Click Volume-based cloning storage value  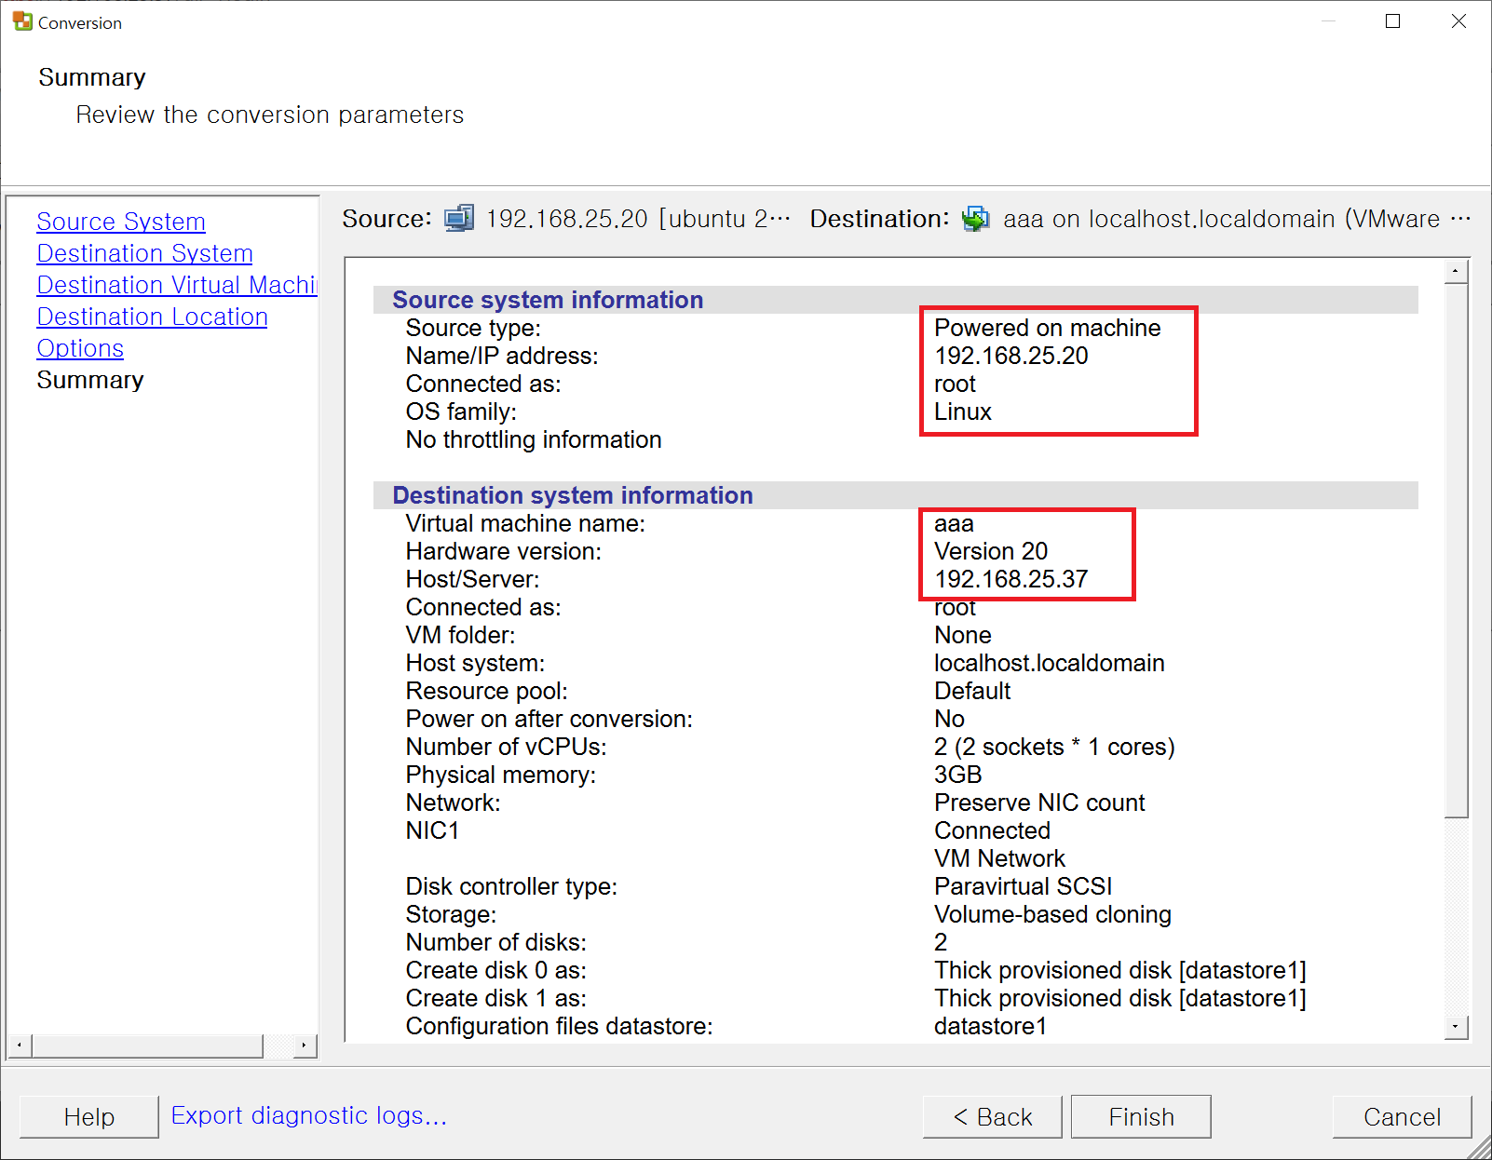pos(1052,914)
